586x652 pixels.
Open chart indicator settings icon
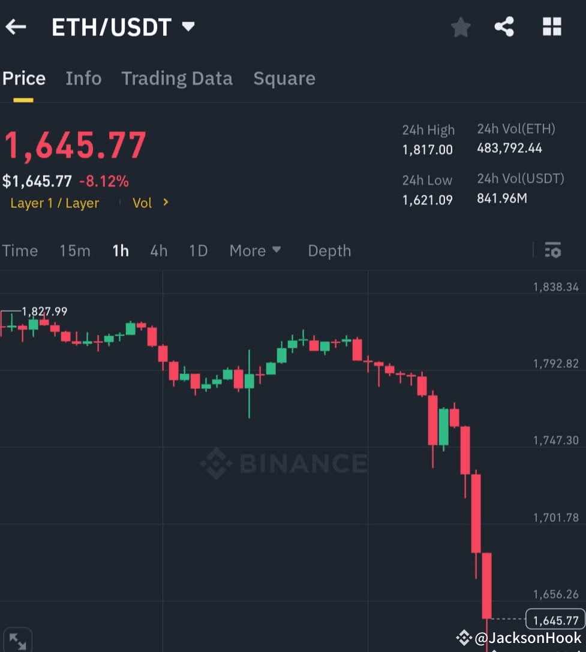(x=553, y=250)
